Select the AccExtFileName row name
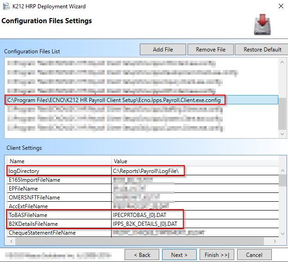This screenshot has height=262, width=288. point(59,206)
